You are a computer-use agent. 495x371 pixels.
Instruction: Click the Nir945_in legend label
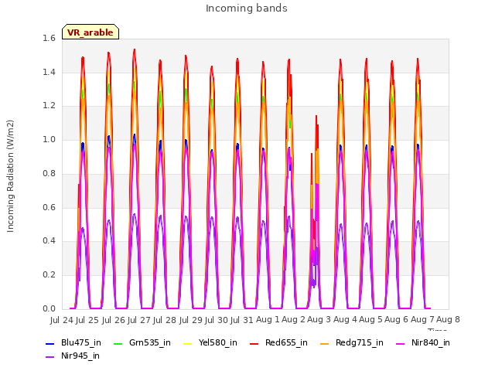[x=80, y=356]
